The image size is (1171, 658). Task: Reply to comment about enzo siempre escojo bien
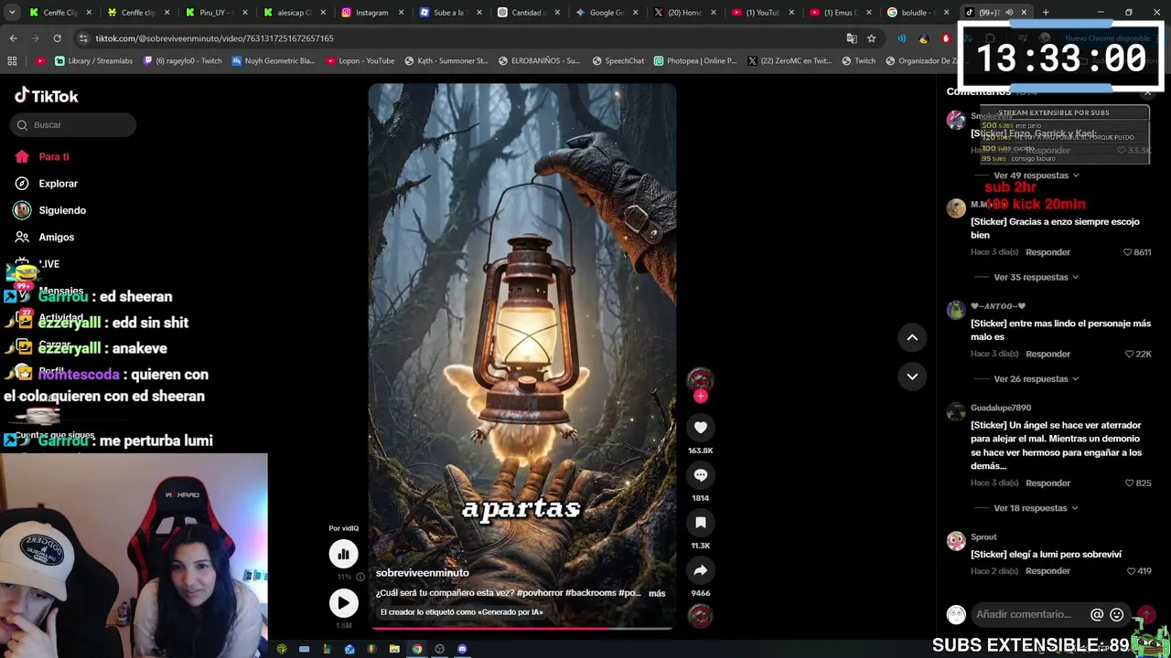1047,251
